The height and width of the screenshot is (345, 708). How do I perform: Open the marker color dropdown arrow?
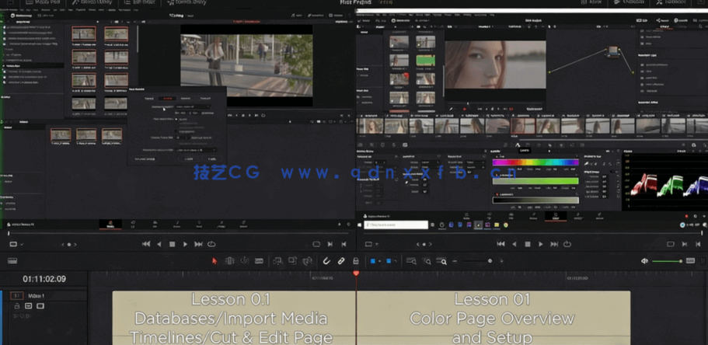point(396,261)
